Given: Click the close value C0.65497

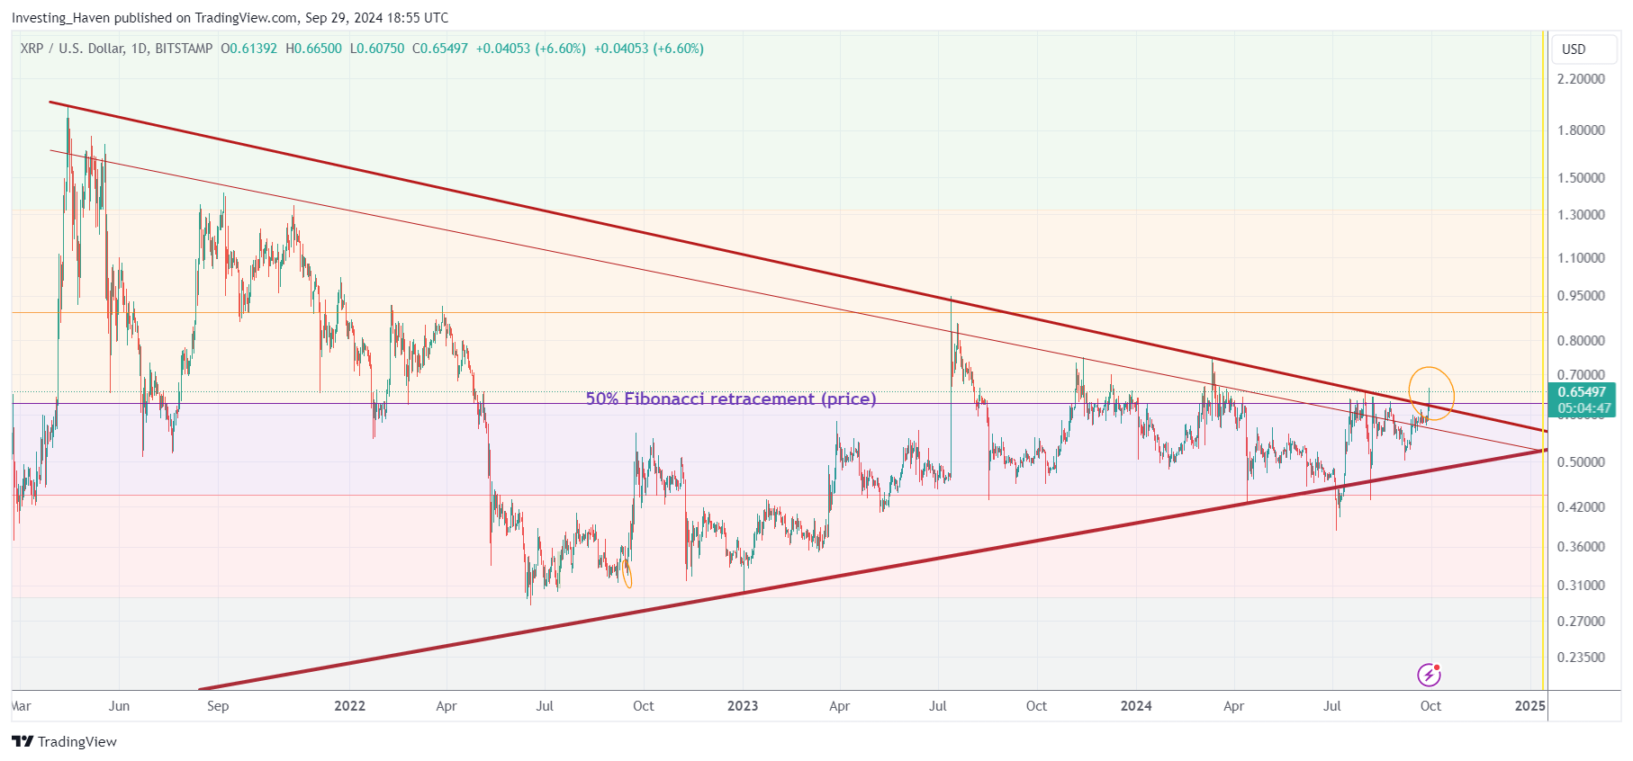Looking at the screenshot, I should click(440, 49).
